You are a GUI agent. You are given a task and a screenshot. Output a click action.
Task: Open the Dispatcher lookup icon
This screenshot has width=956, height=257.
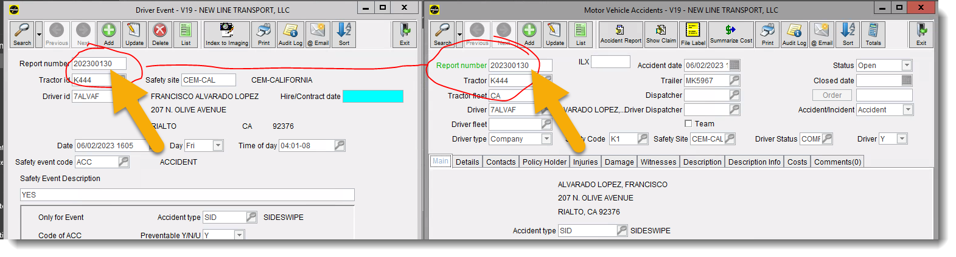click(734, 95)
